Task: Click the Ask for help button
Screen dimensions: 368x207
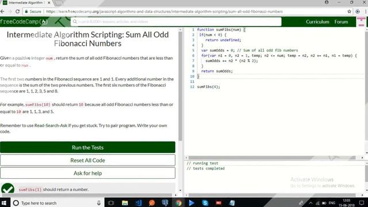Action: 87,173
